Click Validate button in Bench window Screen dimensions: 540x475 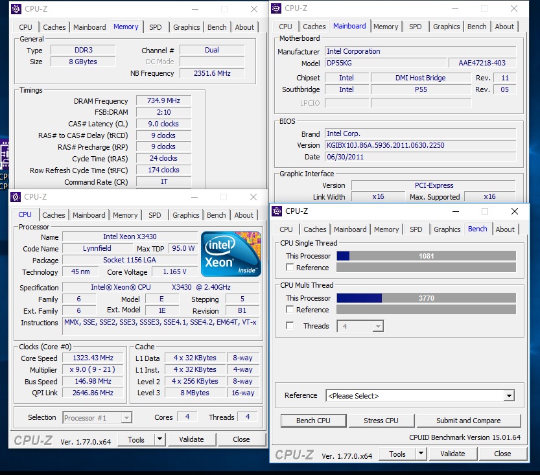(452, 454)
